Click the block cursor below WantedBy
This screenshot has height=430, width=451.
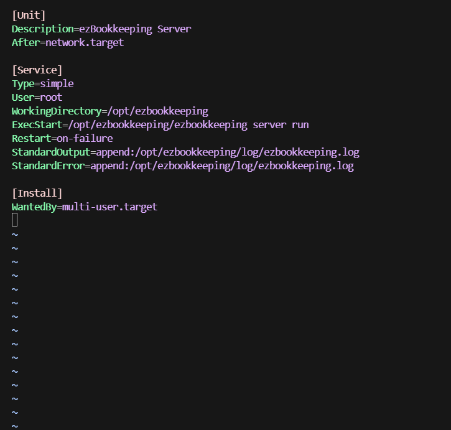[x=15, y=220]
